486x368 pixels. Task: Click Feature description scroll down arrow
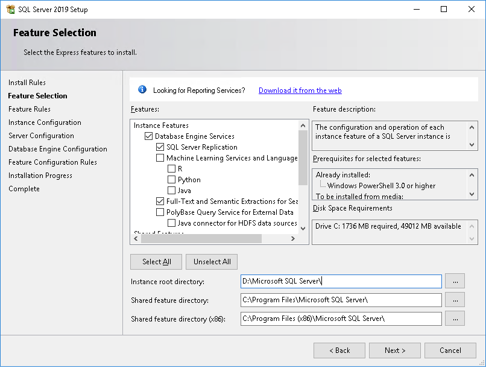(x=472, y=144)
